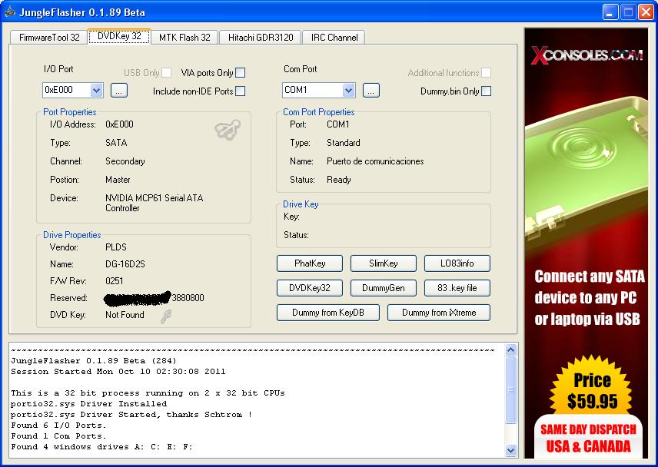
Task: Click the SlimKey button
Action: click(384, 263)
